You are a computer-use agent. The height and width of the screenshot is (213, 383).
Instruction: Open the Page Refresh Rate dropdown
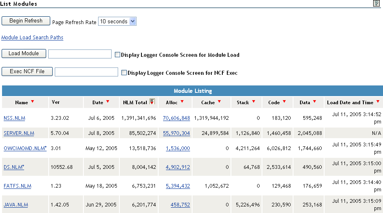coord(117,21)
